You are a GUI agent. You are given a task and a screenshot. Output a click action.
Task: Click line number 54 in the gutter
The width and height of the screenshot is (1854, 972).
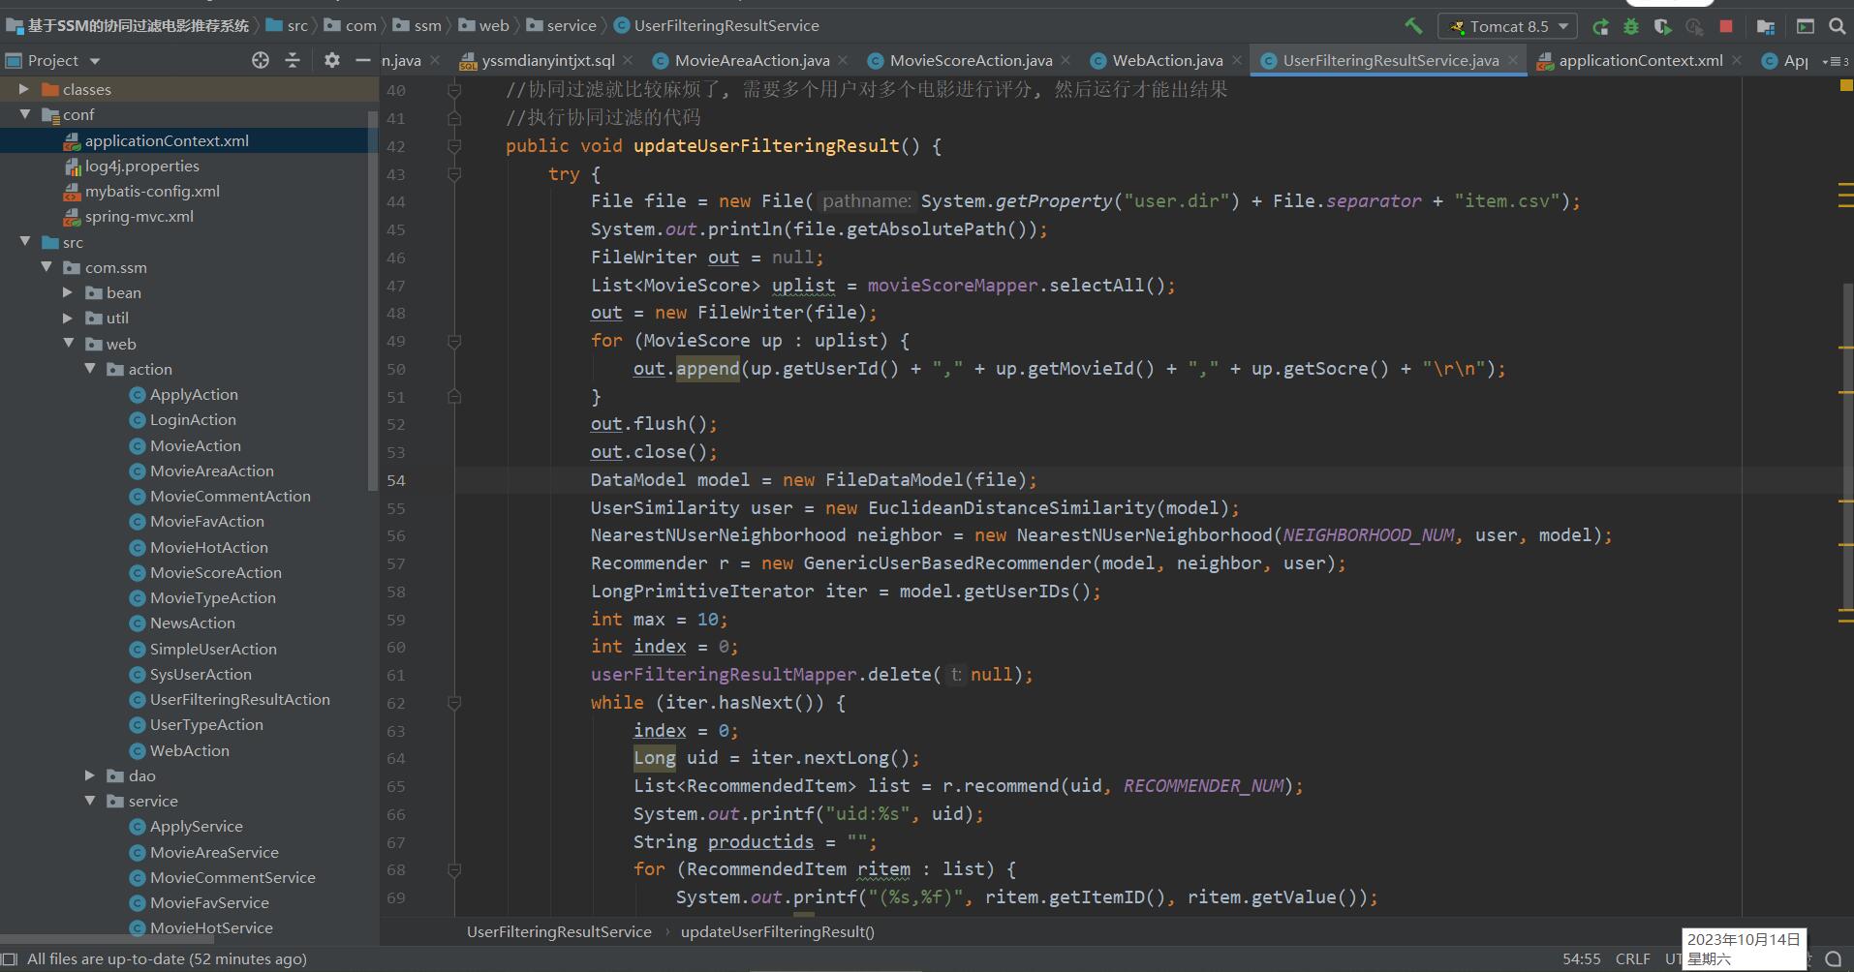pos(396,480)
